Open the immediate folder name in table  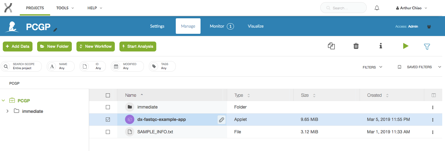coord(148,107)
